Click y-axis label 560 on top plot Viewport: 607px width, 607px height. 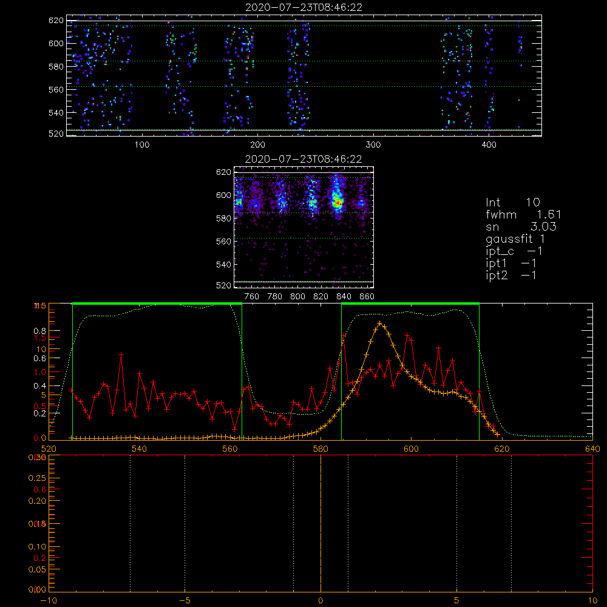[56, 89]
